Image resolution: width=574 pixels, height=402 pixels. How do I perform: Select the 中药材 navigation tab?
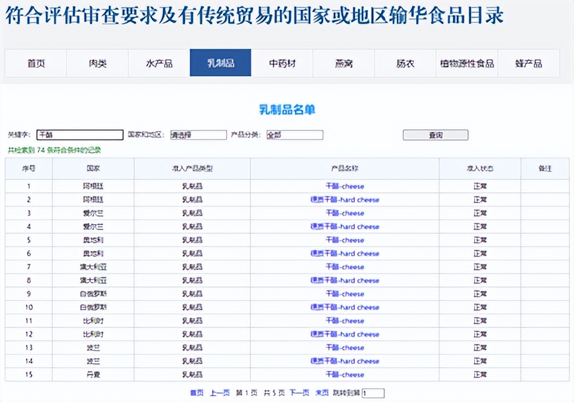282,63
